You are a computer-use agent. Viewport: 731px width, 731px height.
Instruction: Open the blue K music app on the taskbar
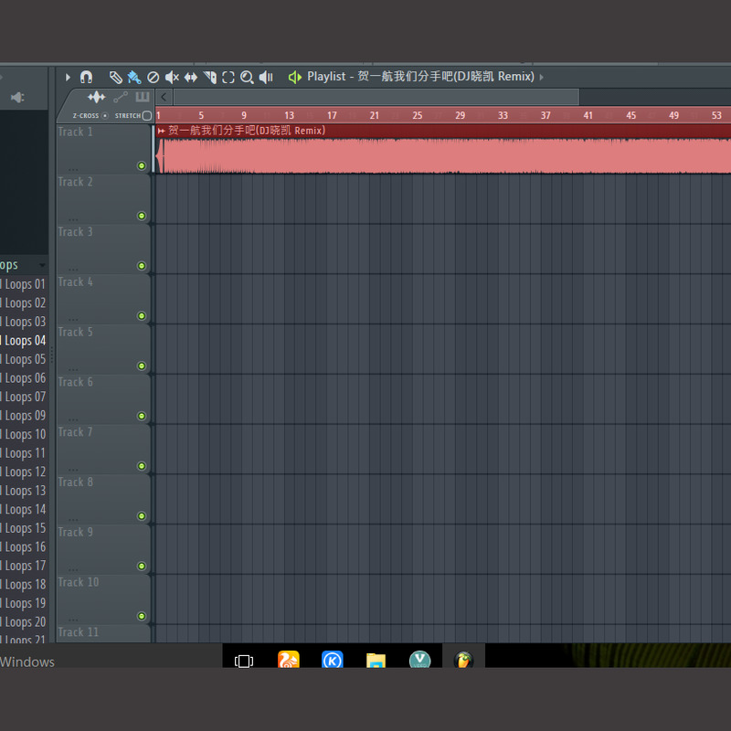pos(333,660)
